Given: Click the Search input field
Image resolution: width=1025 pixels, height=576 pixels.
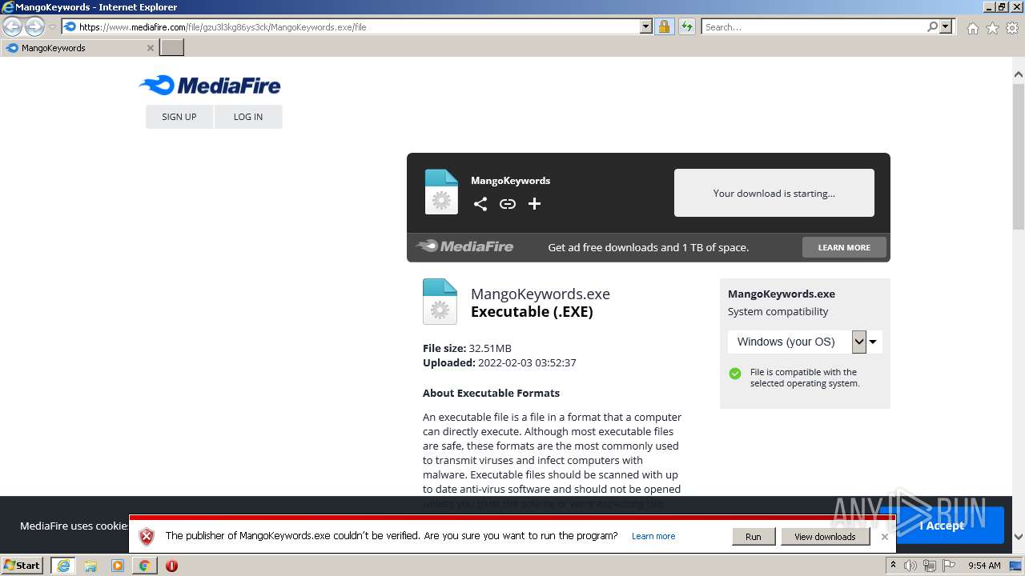Looking at the screenshot, I should click(x=813, y=26).
